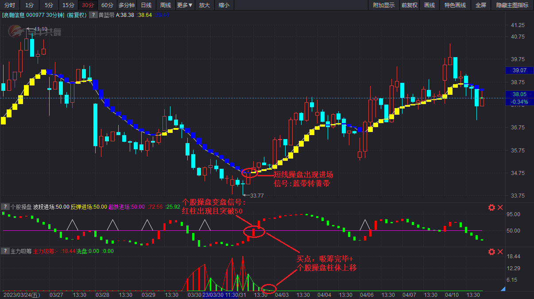
Task: Click the 04/04 date on time axis
Action: click(324, 295)
